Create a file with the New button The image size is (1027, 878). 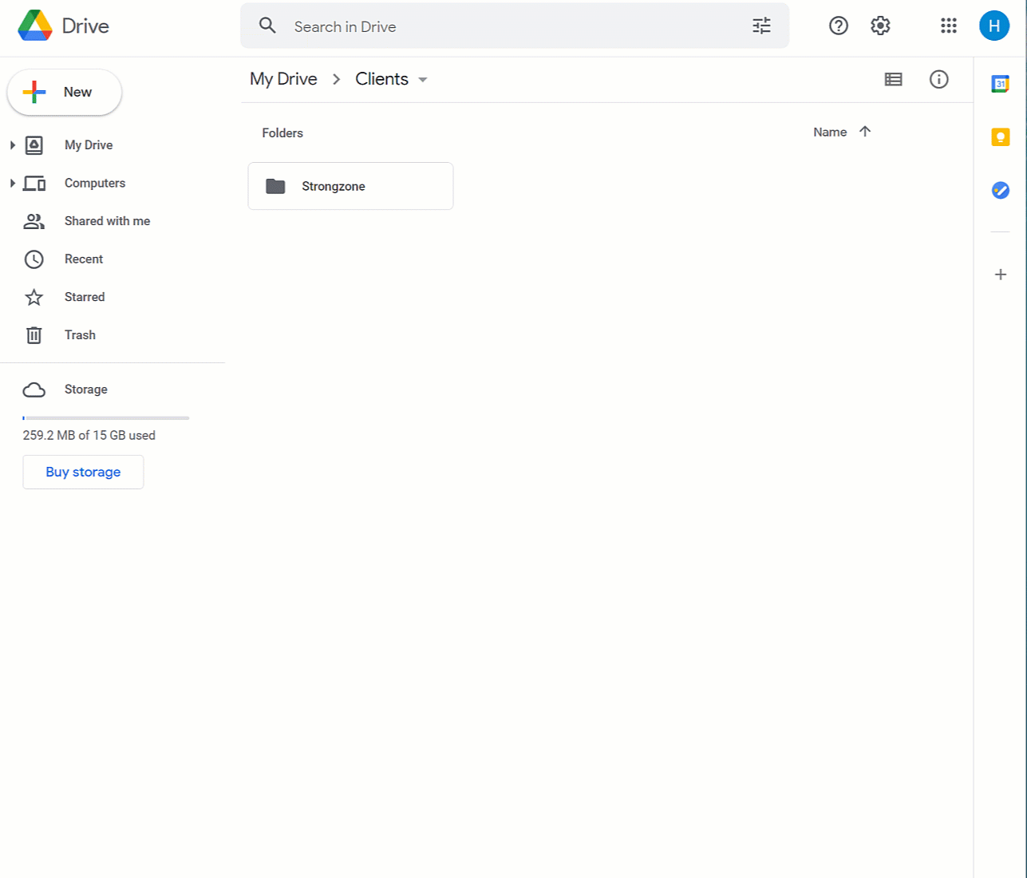pyautogui.click(x=64, y=92)
